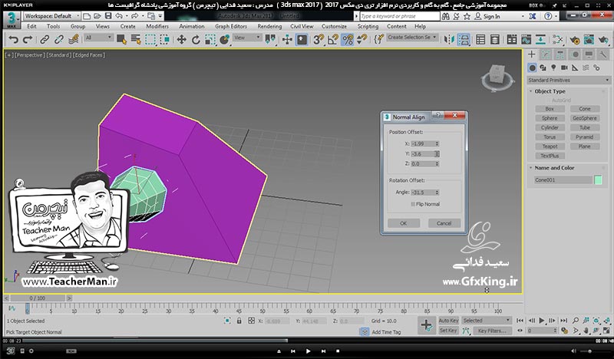
Task: Click the KMPlayer video progress bar
Action: 307,341
